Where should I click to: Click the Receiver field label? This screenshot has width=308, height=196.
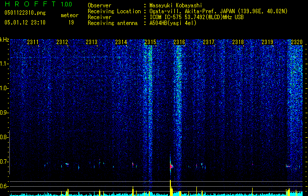tap(99, 17)
